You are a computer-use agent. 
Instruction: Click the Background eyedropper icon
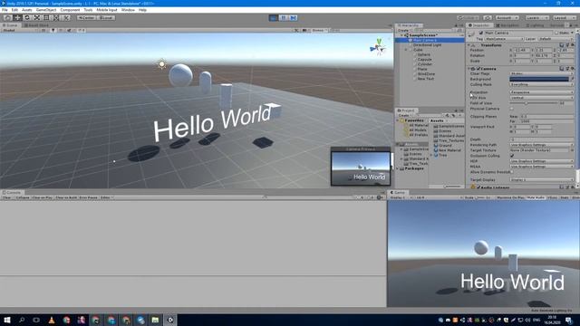572,79
